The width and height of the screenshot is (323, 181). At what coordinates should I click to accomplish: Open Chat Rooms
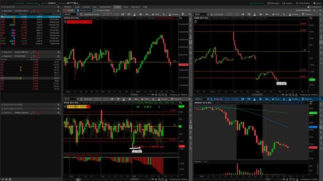tap(303, 3)
